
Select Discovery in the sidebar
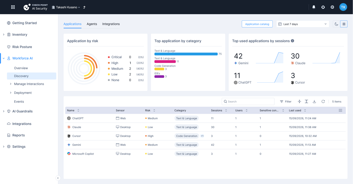coord(31,76)
